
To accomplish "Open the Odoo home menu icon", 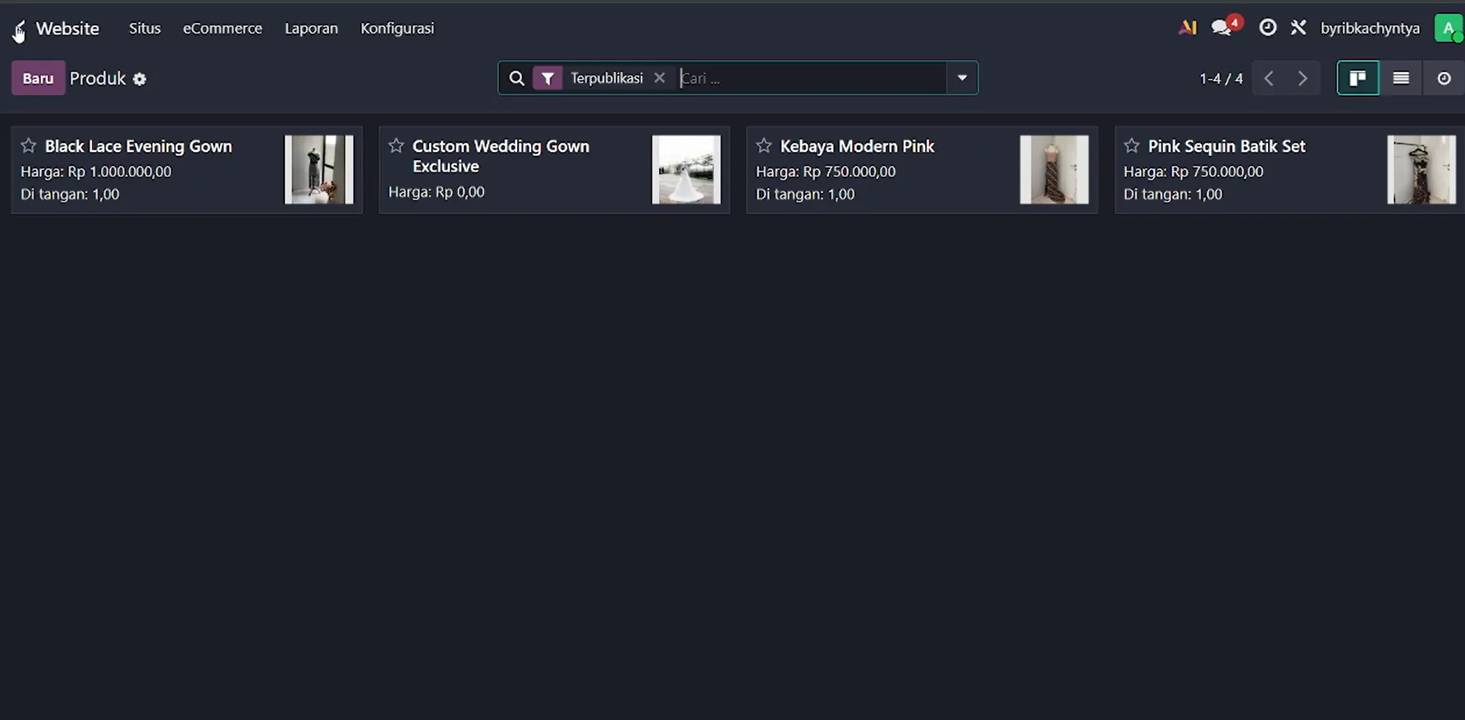I will (x=19, y=30).
